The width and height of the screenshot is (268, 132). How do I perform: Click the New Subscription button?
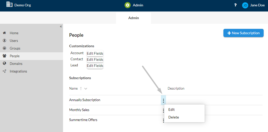243,33
